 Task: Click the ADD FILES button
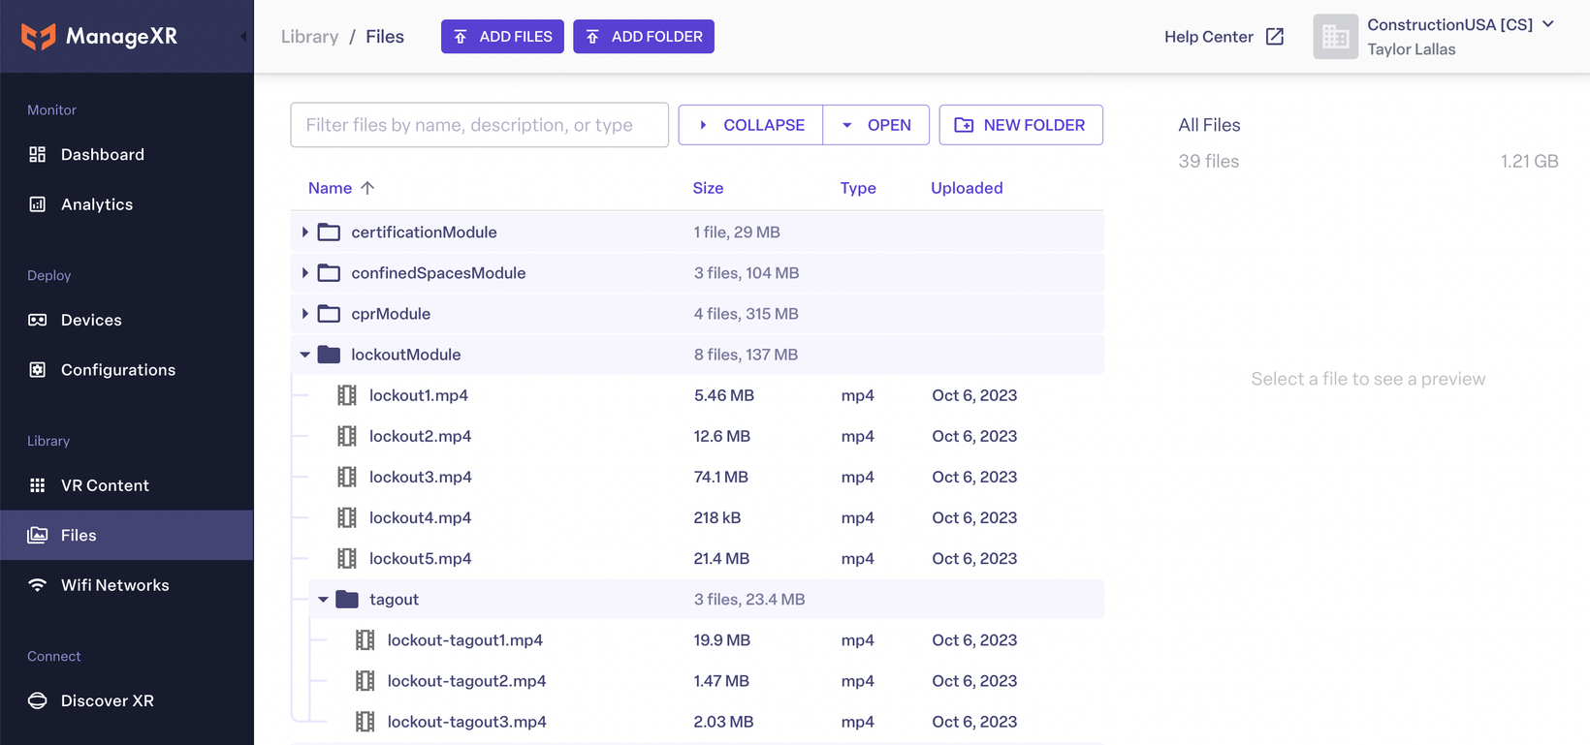502,37
